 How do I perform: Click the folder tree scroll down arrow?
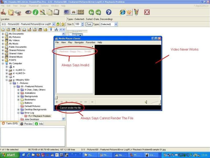click(x=64, y=119)
